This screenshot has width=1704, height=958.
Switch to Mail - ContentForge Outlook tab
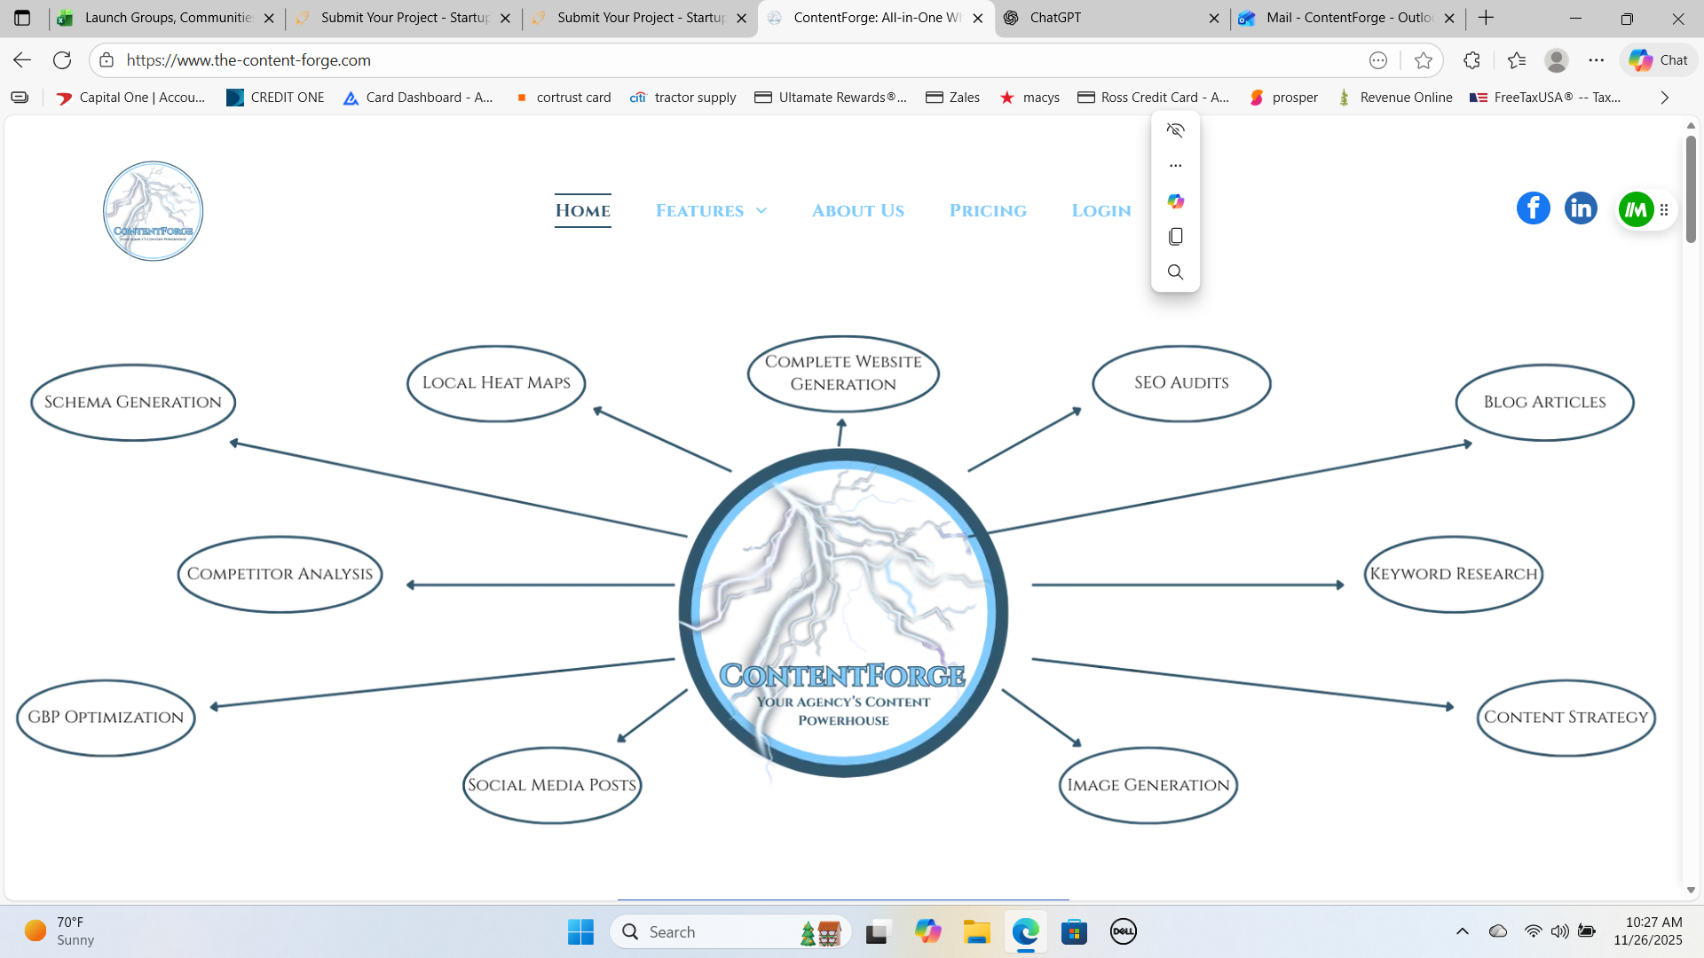(x=1349, y=18)
